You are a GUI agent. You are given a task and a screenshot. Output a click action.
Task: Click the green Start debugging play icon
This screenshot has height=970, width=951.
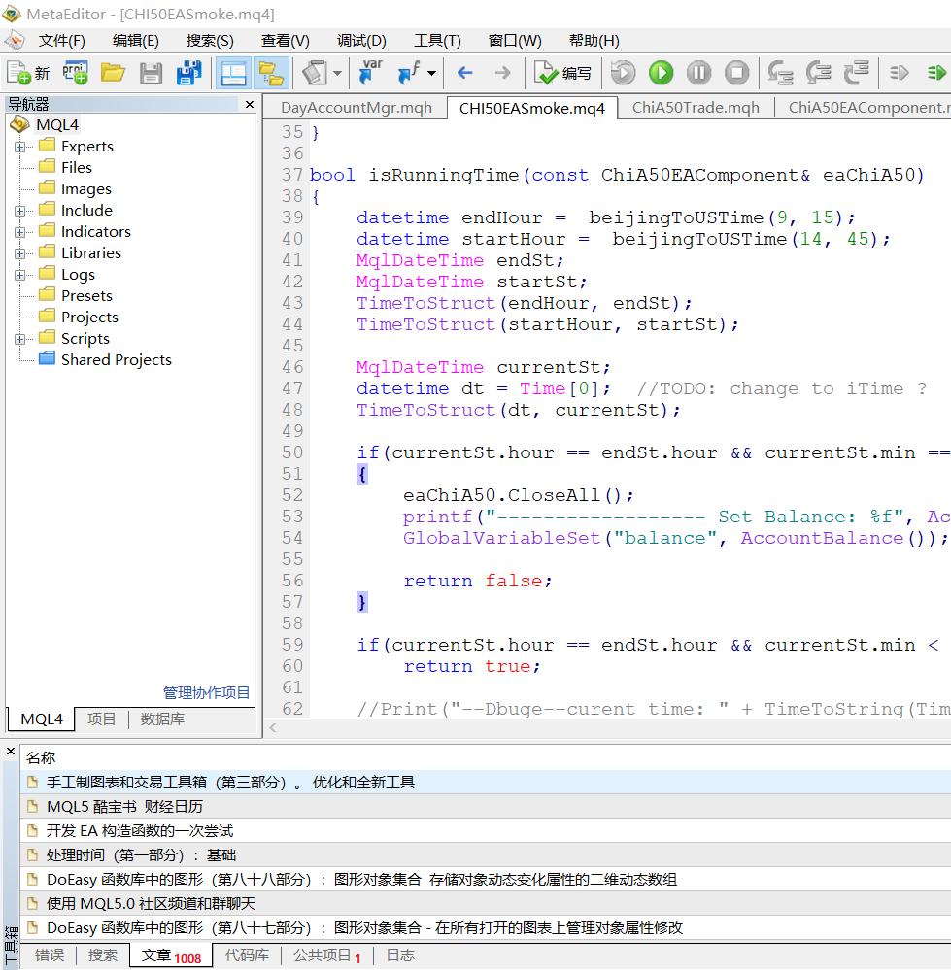(661, 73)
